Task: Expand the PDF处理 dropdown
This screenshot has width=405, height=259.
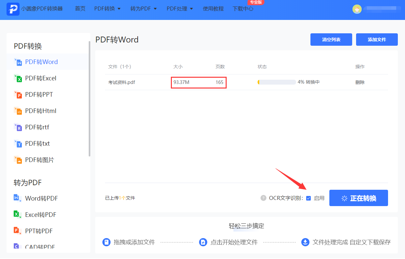Action: (180, 9)
